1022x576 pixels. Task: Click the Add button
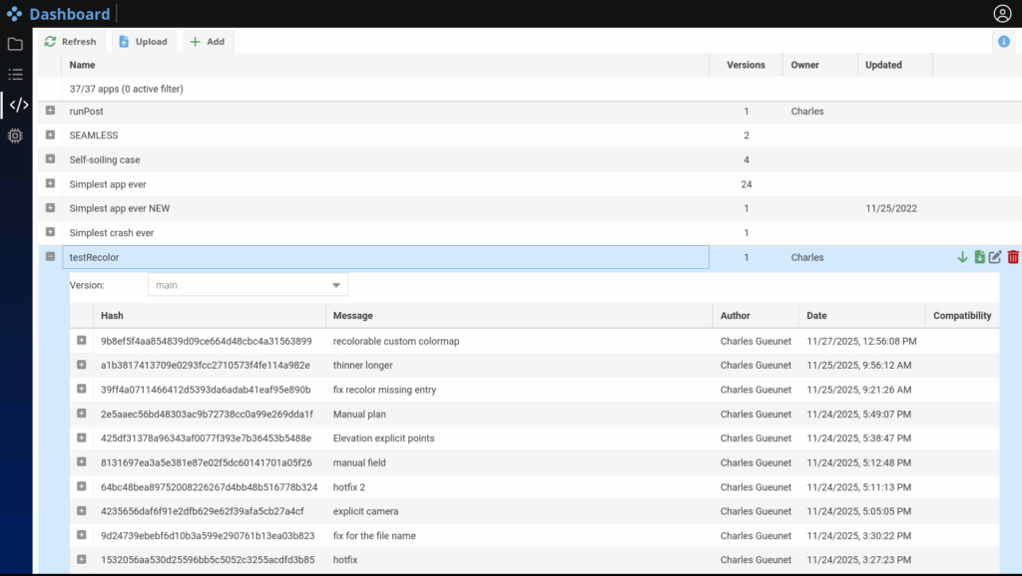click(207, 42)
